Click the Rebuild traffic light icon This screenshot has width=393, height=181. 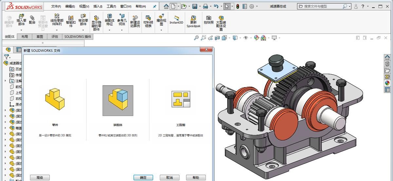coord(237,6)
